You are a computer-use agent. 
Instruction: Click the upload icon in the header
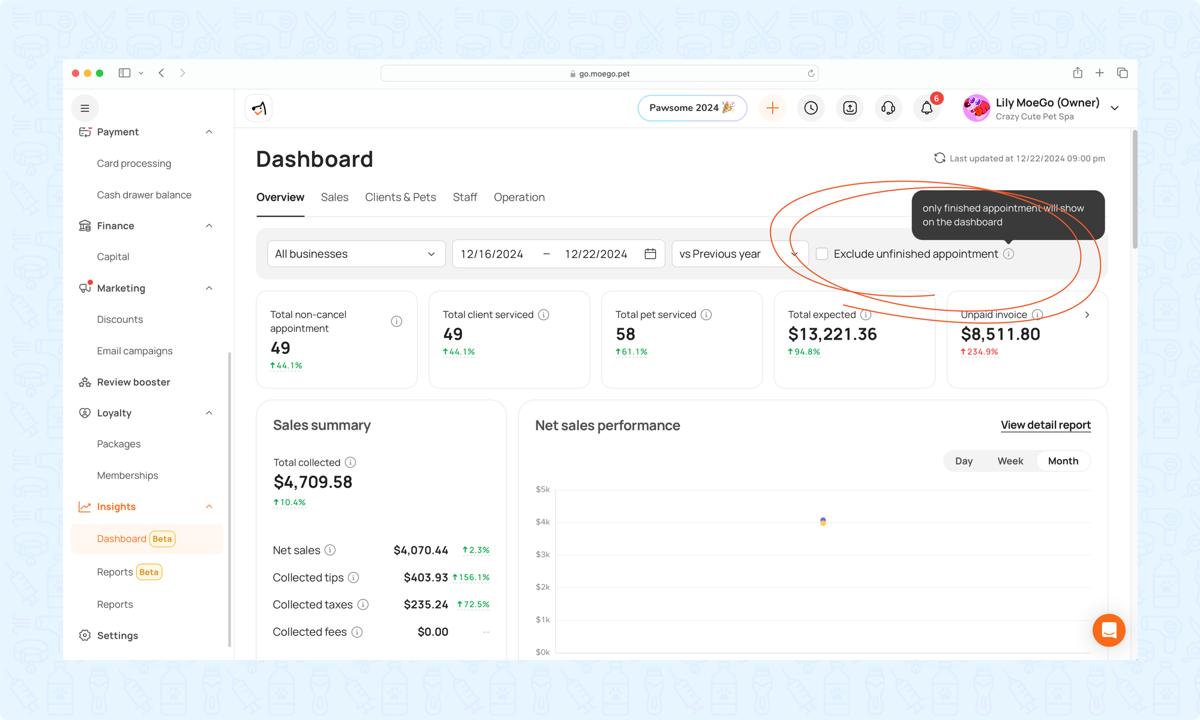pos(850,108)
